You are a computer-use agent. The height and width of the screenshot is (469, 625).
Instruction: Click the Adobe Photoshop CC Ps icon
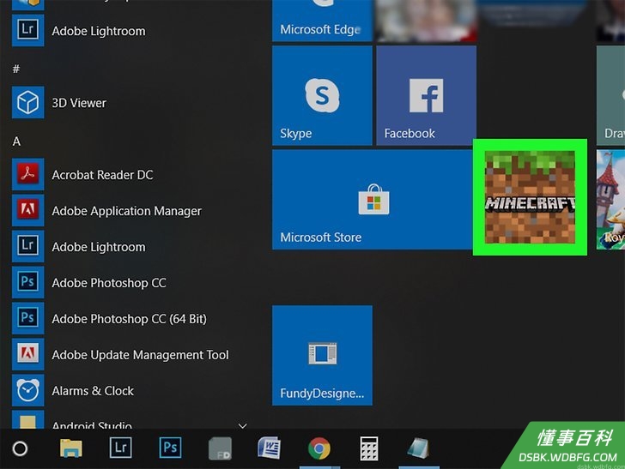[27, 282]
